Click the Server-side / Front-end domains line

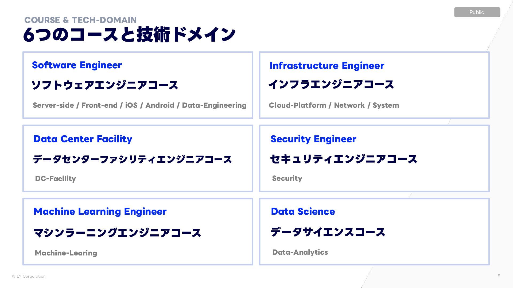tap(139, 105)
